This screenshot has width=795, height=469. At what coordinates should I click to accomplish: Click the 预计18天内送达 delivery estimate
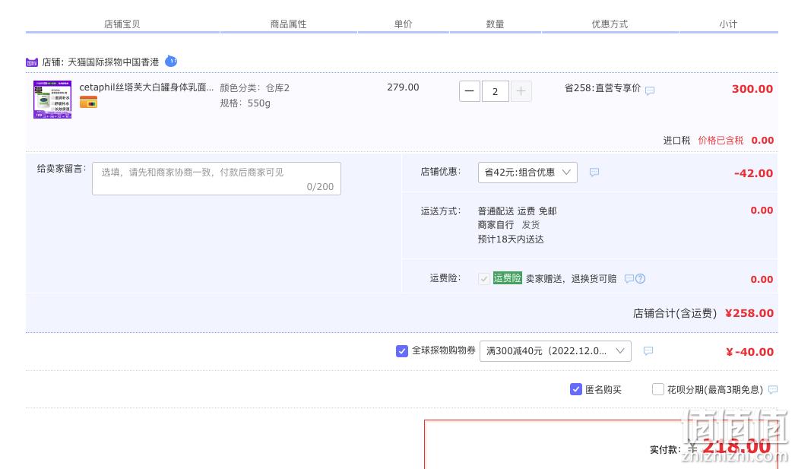pyautogui.click(x=511, y=239)
